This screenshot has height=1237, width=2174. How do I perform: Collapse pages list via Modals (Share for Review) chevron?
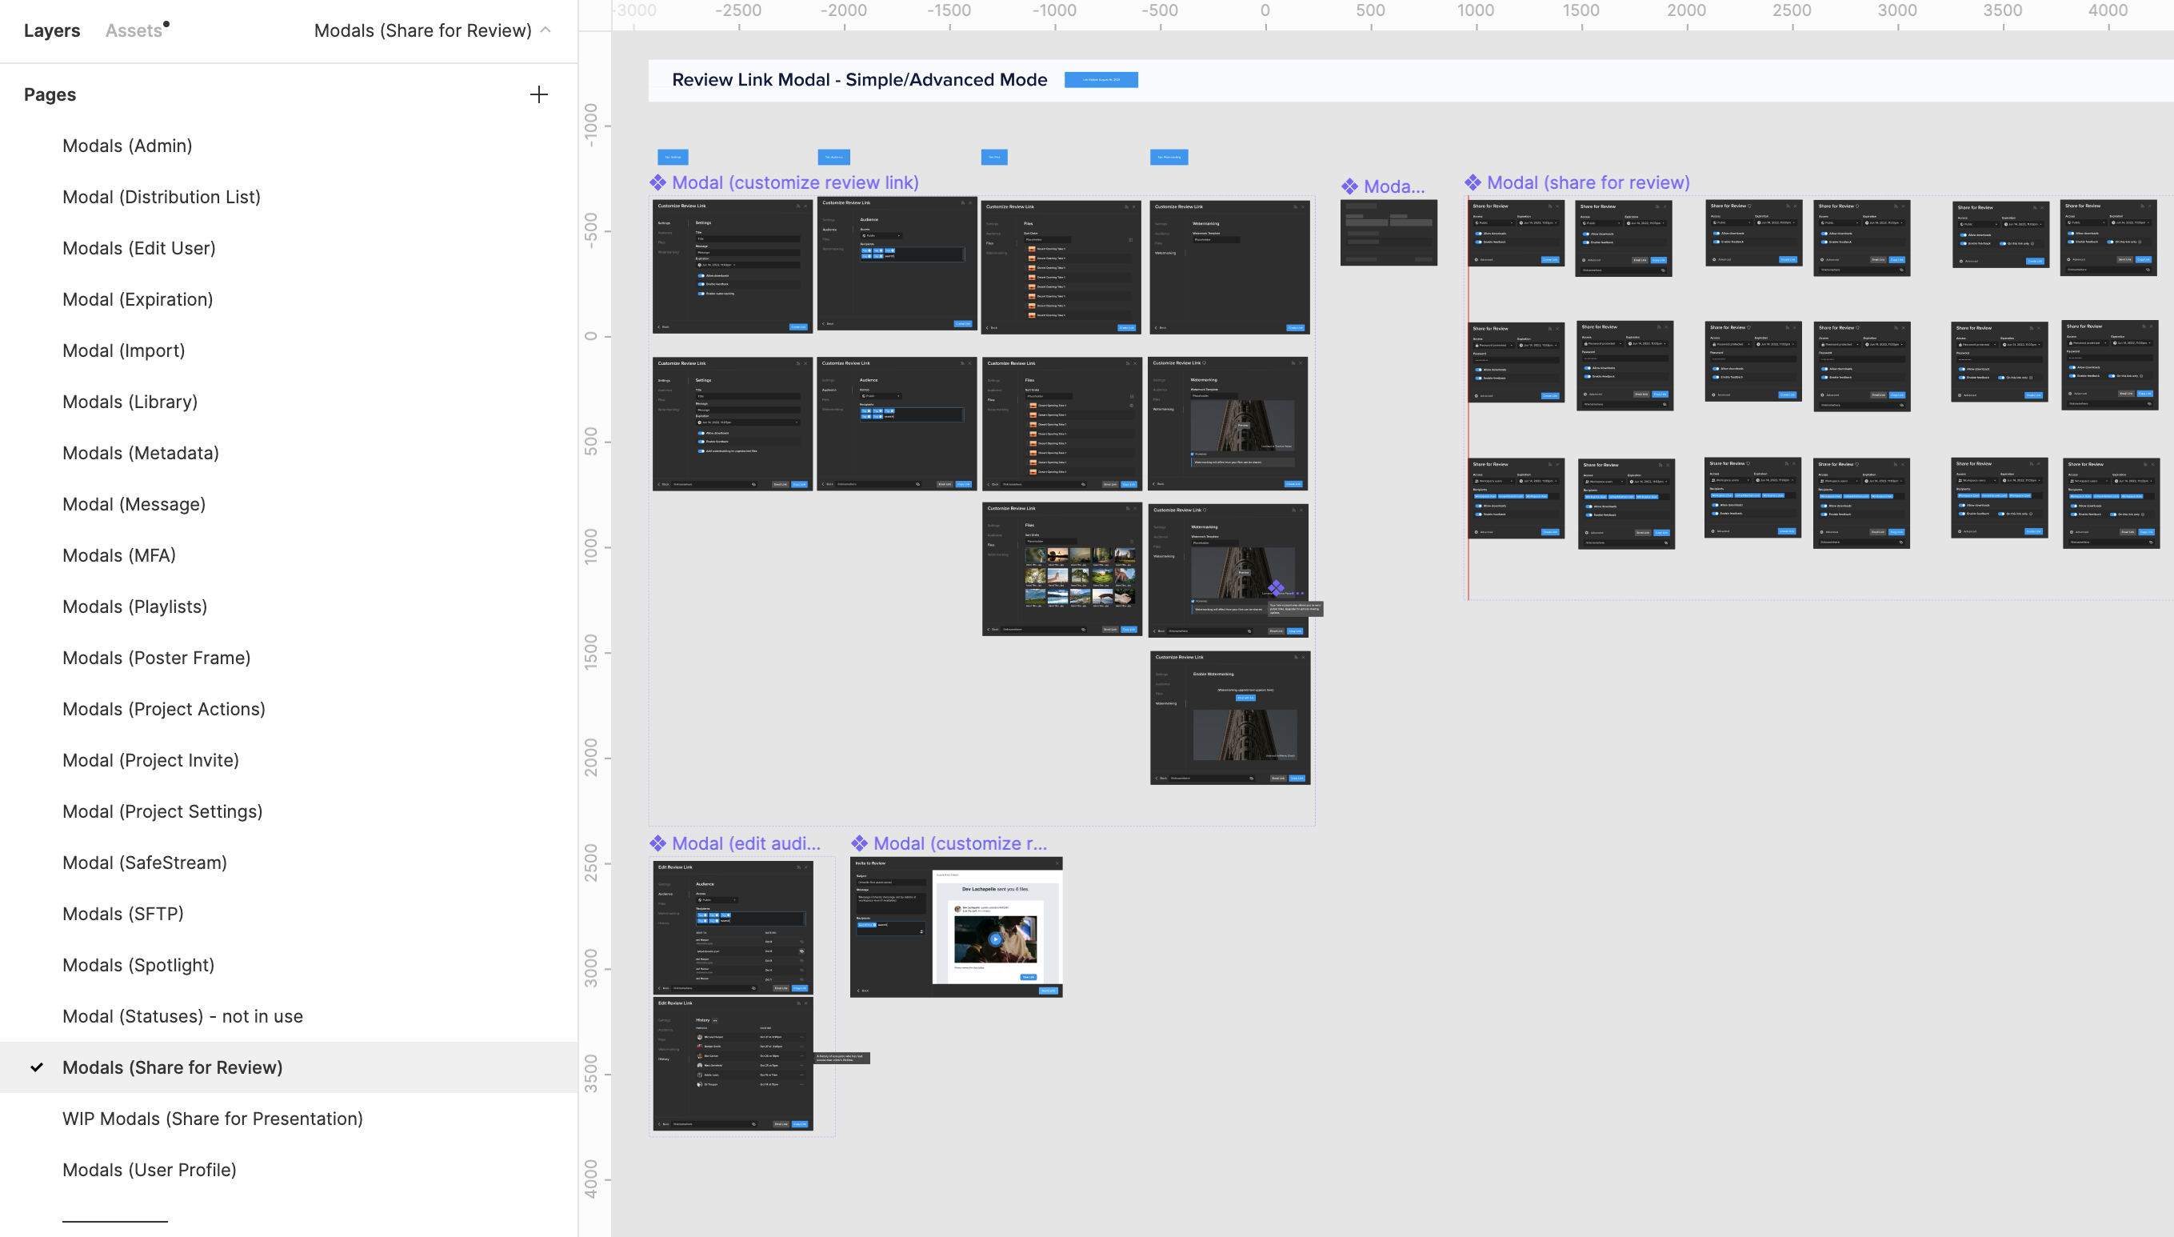546,30
